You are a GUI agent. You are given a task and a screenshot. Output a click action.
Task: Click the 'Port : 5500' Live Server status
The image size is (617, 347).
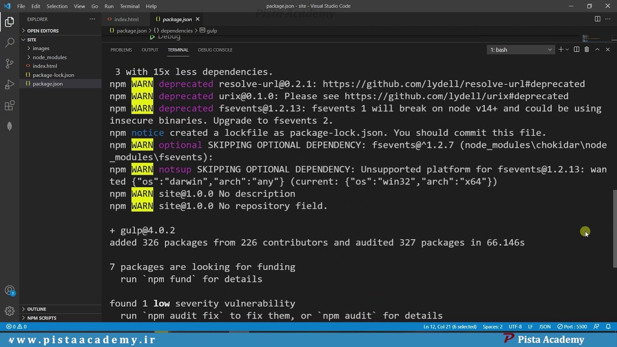(x=572, y=327)
